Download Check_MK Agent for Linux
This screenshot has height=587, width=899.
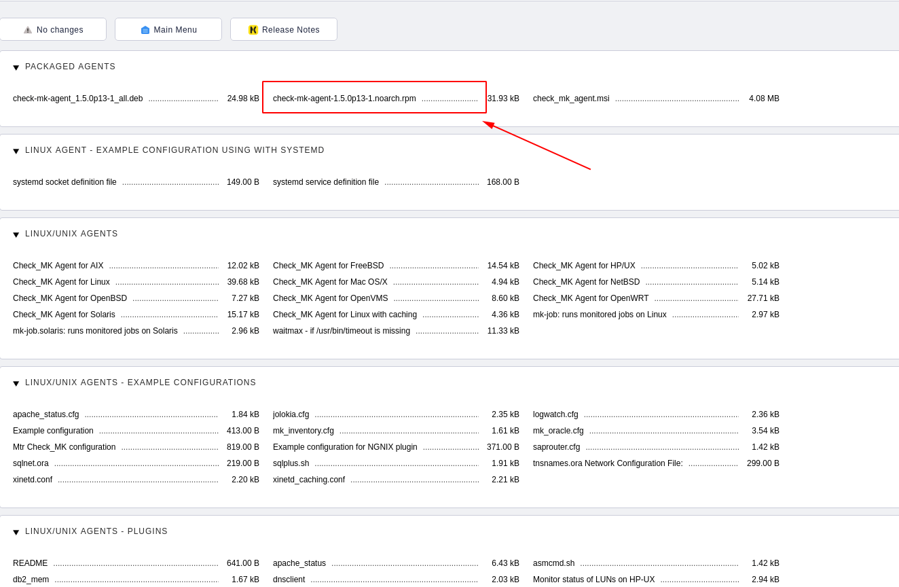61,282
